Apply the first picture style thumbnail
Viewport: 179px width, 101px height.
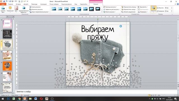(54, 9)
